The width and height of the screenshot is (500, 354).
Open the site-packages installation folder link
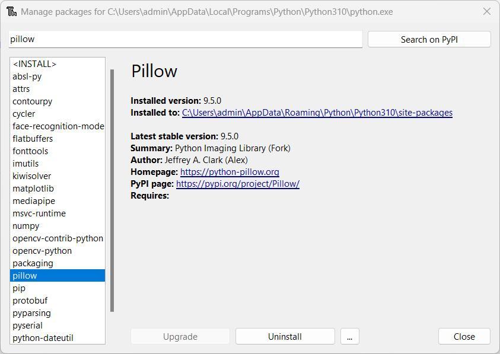[x=317, y=113]
